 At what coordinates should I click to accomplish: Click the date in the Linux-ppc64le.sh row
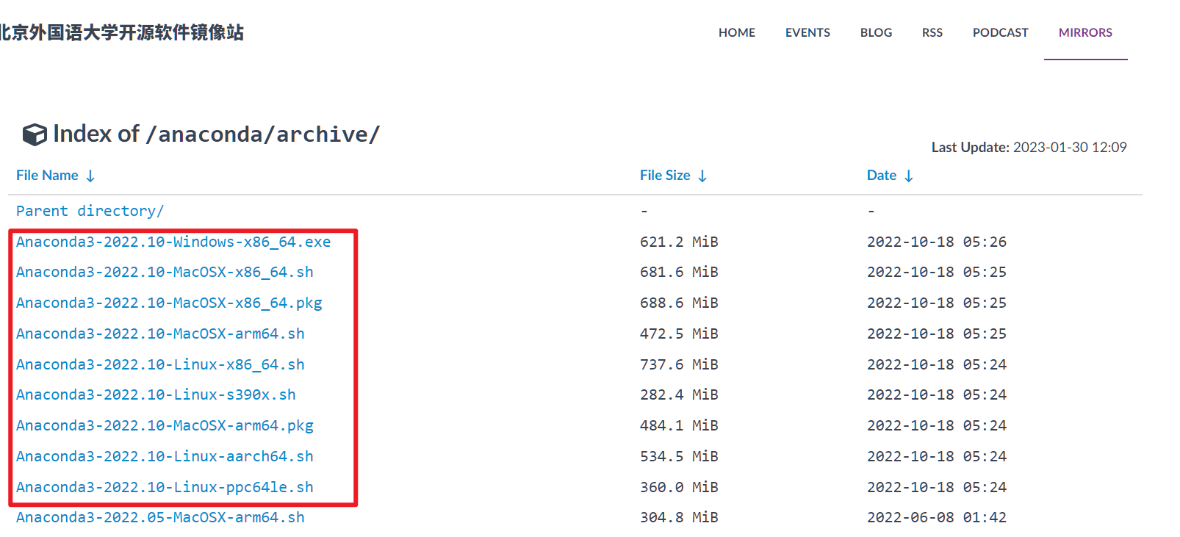point(937,487)
